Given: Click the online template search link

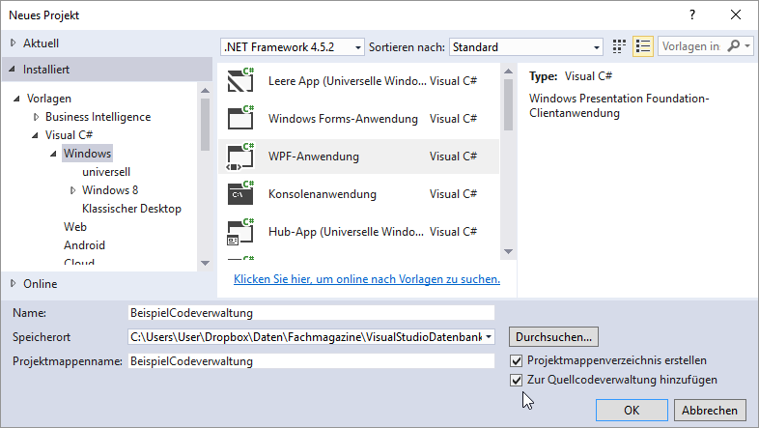Looking at the screenshot, I should click(x=366, y=279).
